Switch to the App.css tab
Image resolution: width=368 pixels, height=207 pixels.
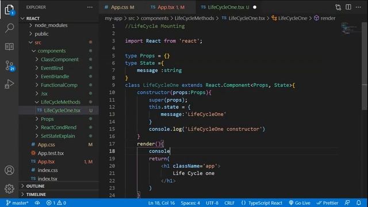122,7
